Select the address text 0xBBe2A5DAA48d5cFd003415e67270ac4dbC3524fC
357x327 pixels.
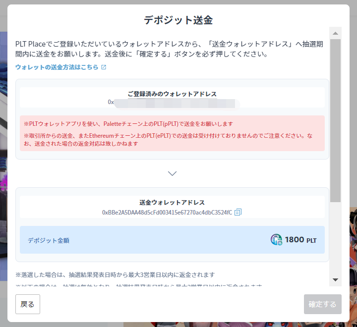click(x=167, y=213)
